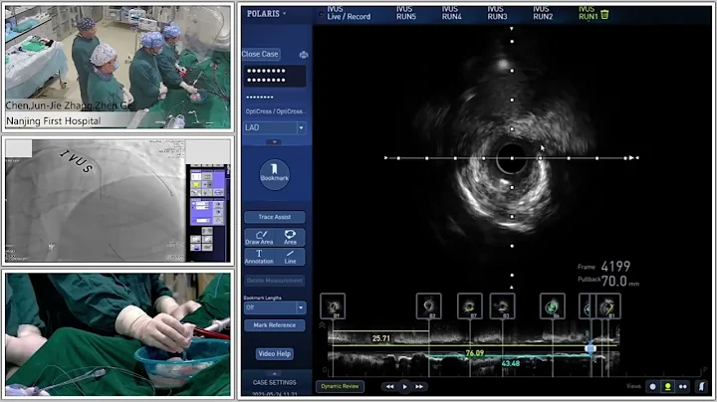Open the B7 bookmark thumbnail
Image resolution: width=717 pixels, height=402 pixels.
click(470, 306)
